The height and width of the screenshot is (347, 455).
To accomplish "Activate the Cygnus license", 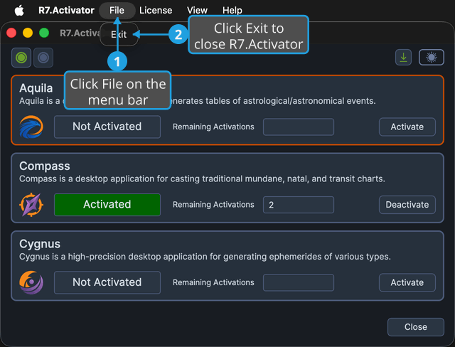I will (407, 282).
